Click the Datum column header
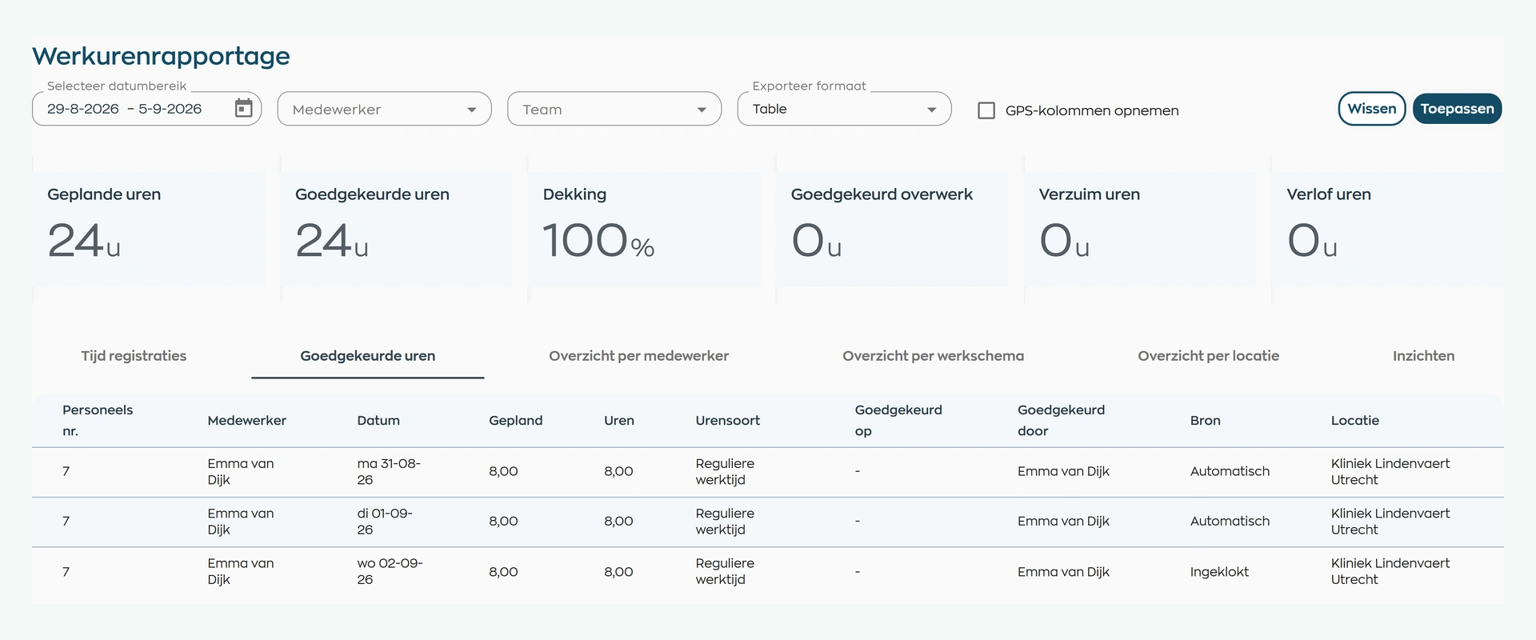Image resolution: width=1536 pixels, height=640 pixels. pos(378,420)
